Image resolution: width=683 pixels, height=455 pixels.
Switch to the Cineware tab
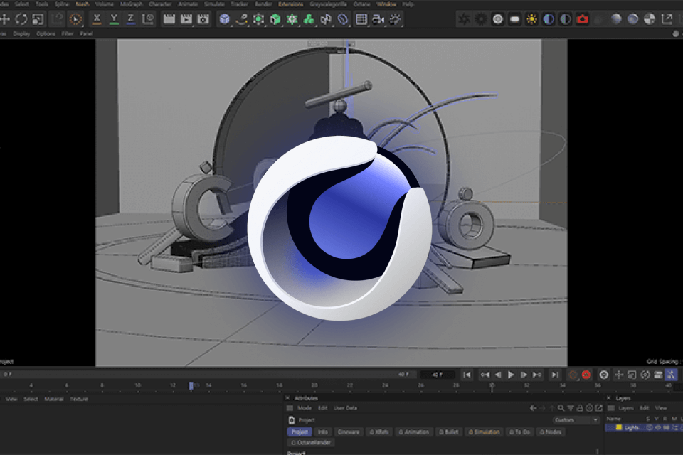point(349,432)
